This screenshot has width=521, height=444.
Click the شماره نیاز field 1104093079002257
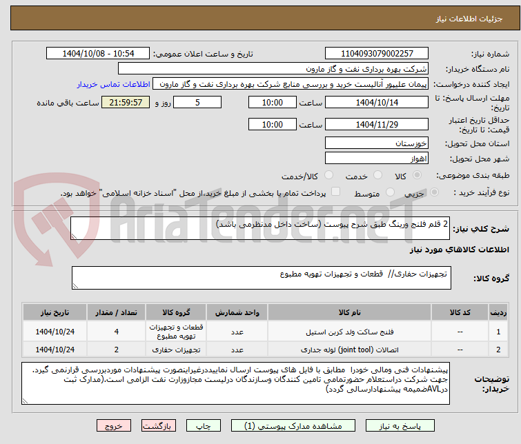377,54
